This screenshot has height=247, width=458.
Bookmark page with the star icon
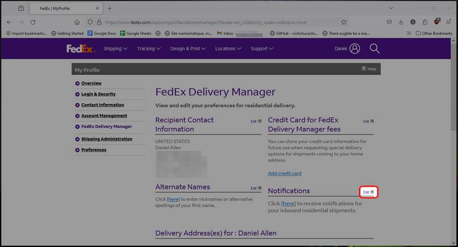[x=344, y=22]
